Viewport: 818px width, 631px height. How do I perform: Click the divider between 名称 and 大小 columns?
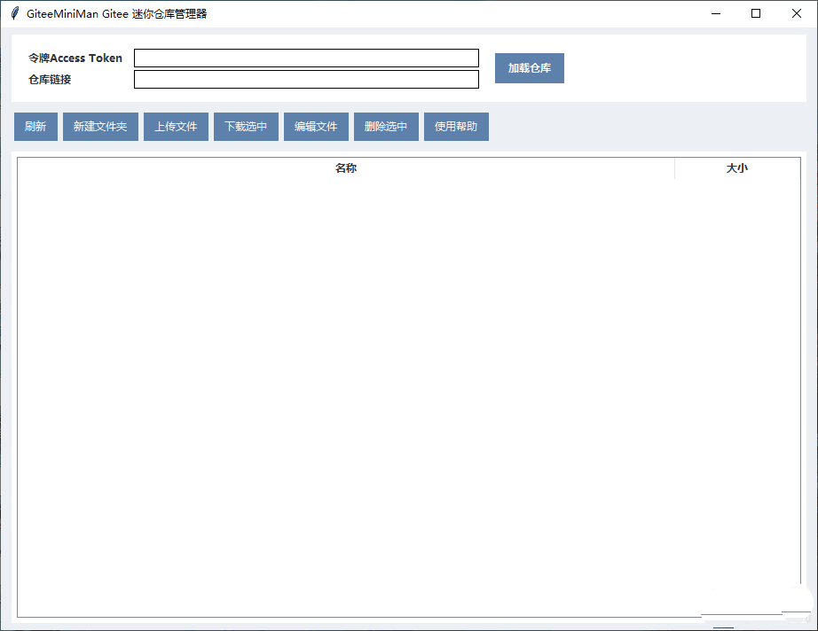point(674,168)
